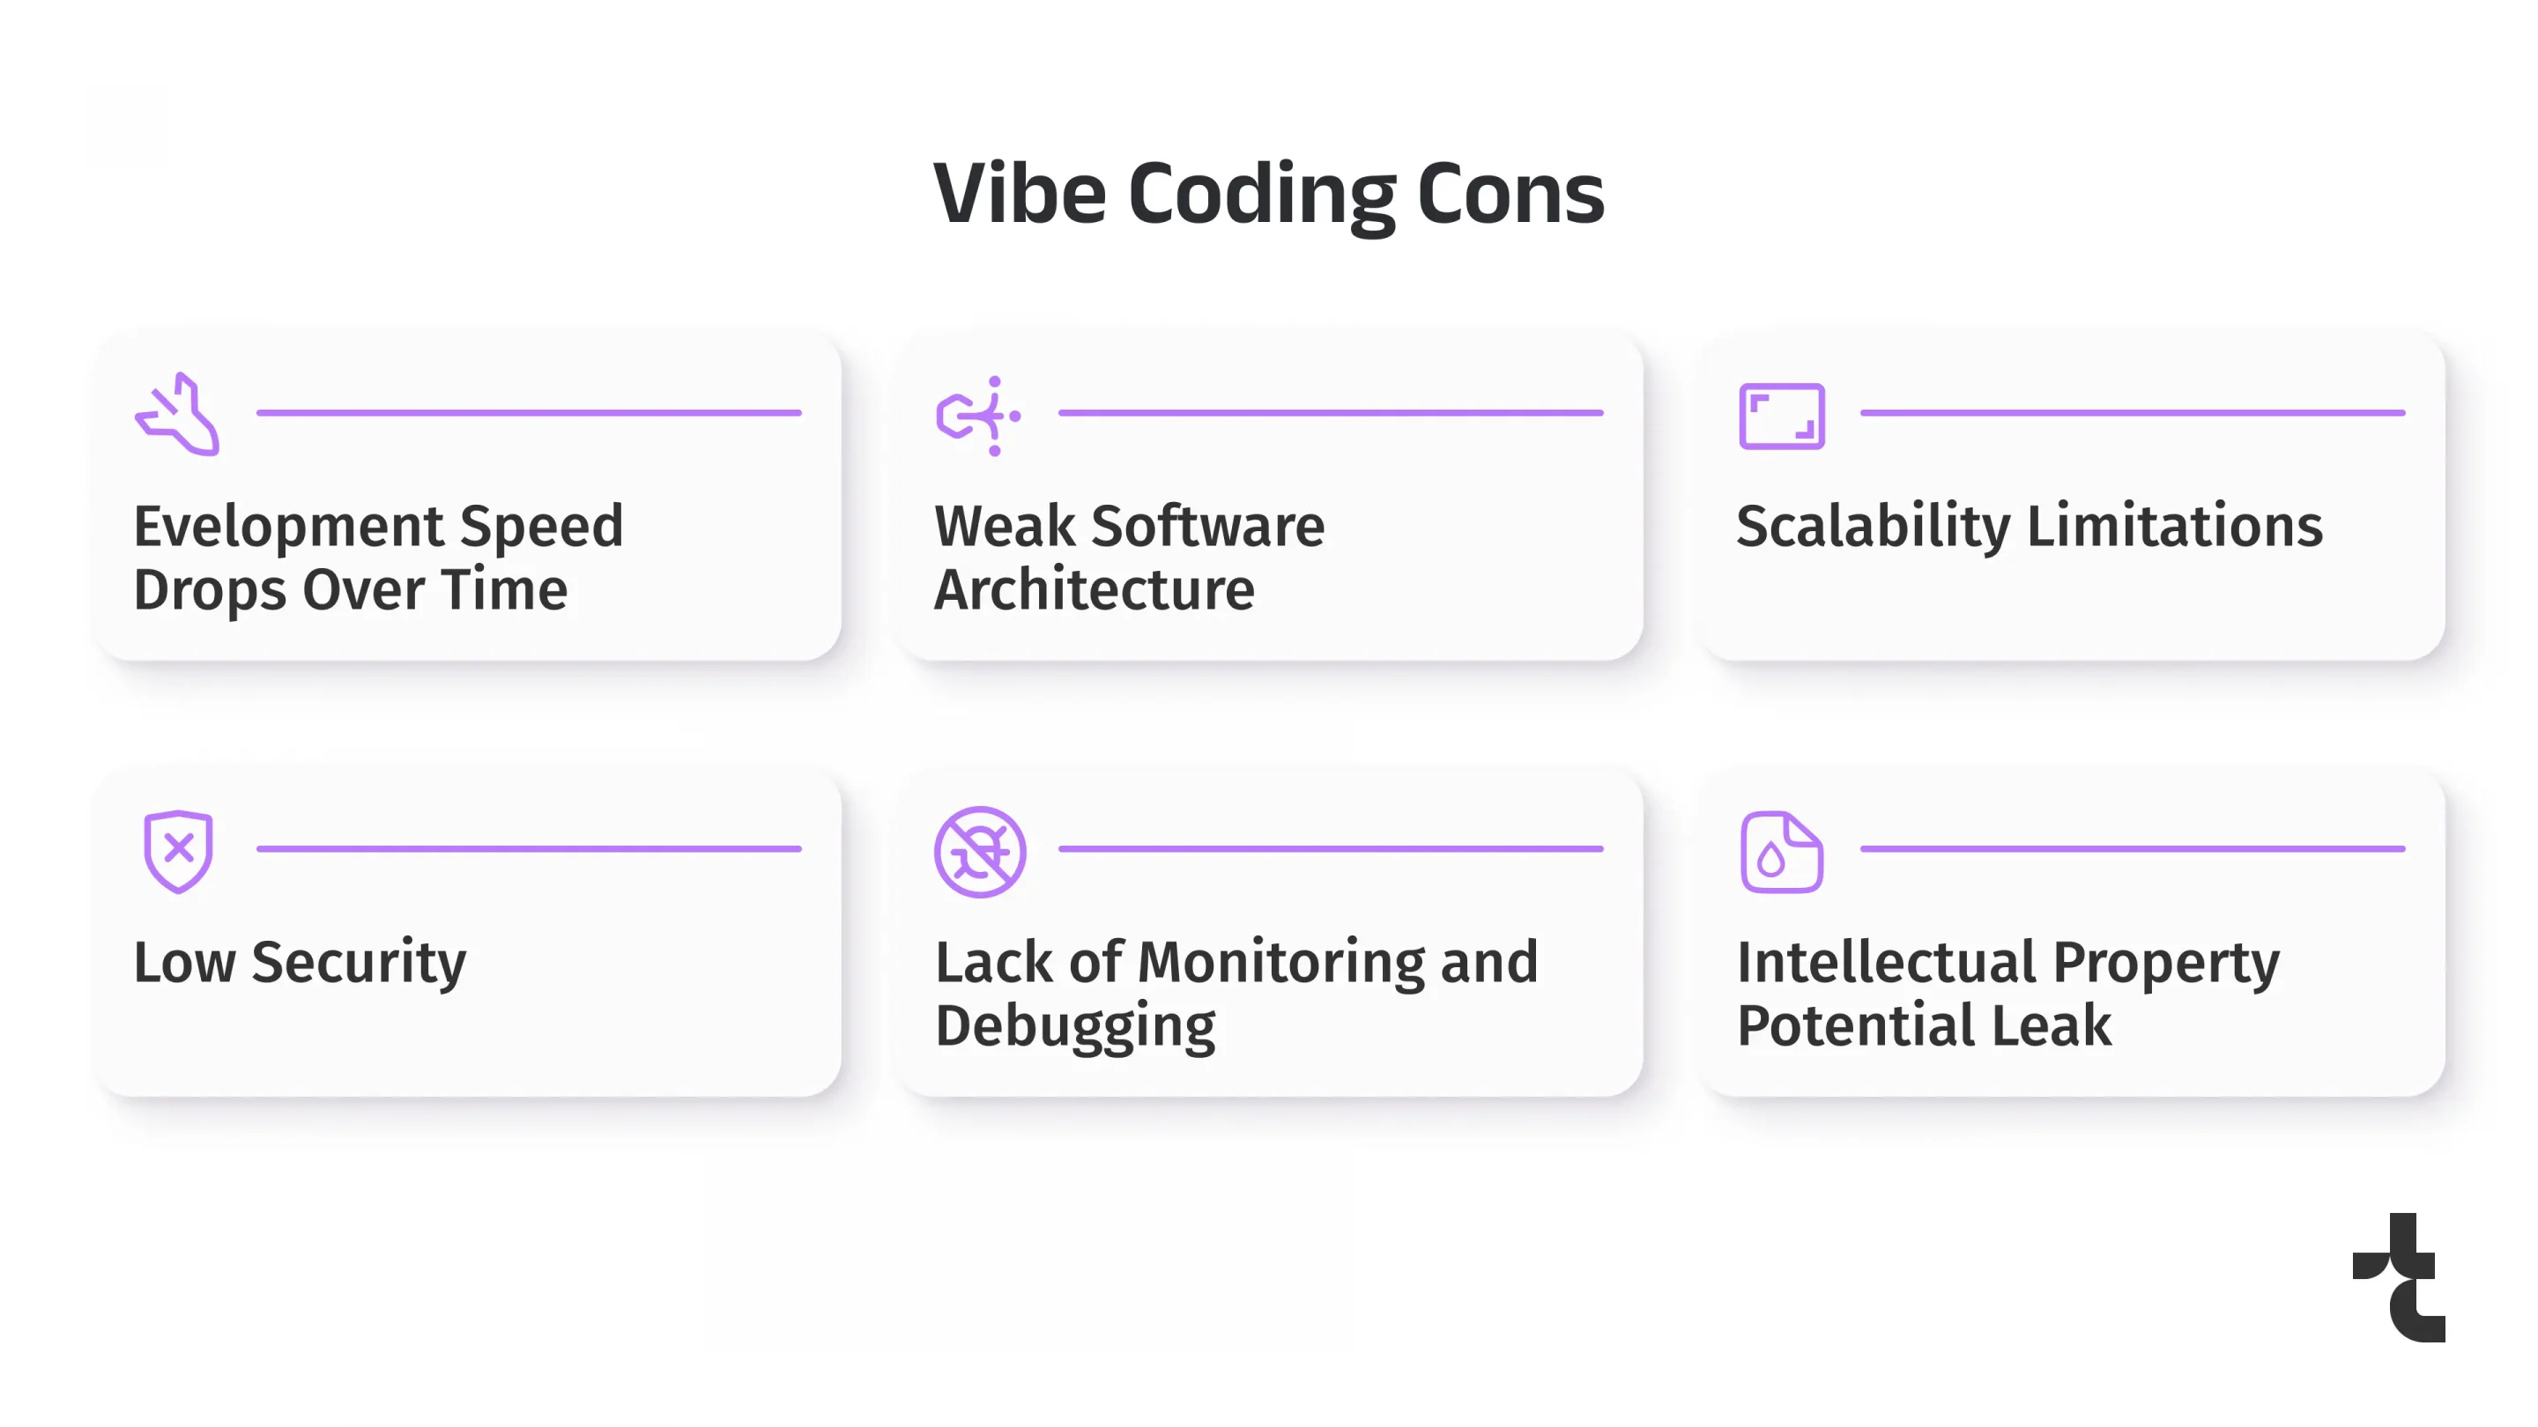Click the crossed-out bug icon

tap(979, 852)
